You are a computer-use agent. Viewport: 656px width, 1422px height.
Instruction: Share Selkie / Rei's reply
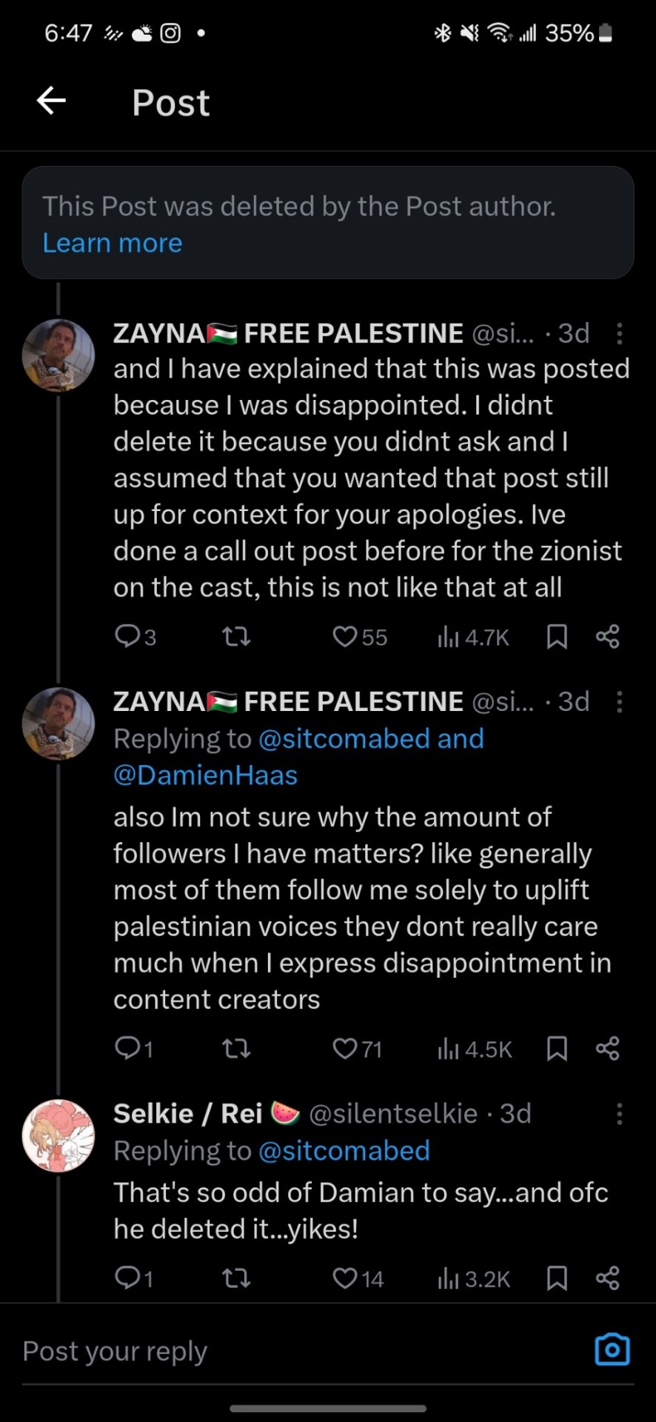(607, 1278)
